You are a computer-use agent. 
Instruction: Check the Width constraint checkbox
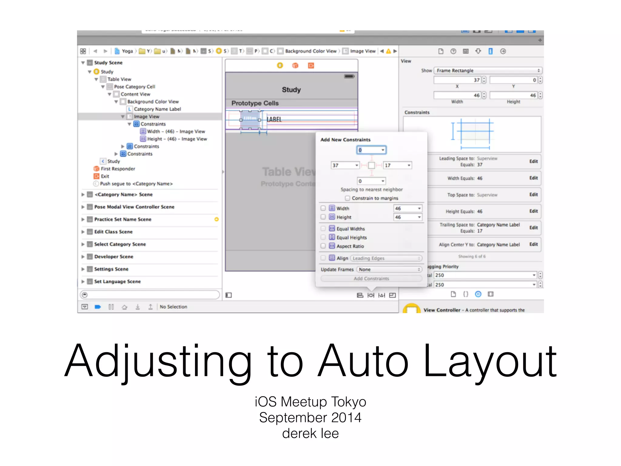click(x=323, y=208)
